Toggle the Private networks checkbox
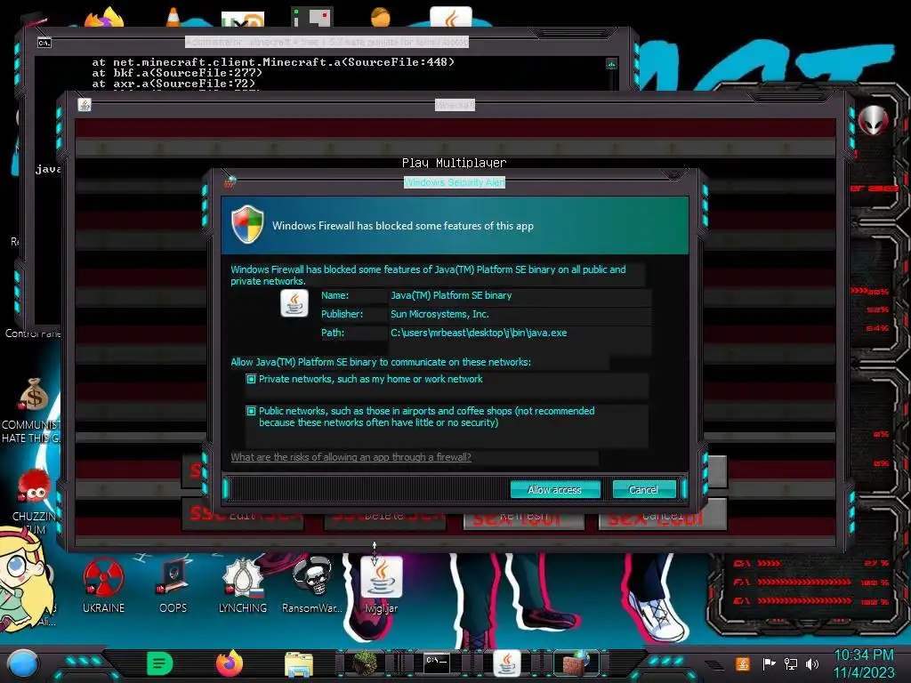Screen dimensions: 911x683 coord(251,379)
